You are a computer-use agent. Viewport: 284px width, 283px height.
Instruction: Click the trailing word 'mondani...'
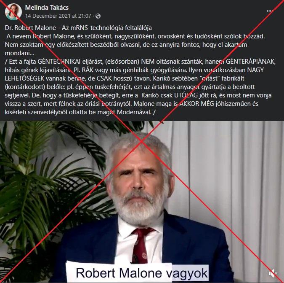(19, 53)
